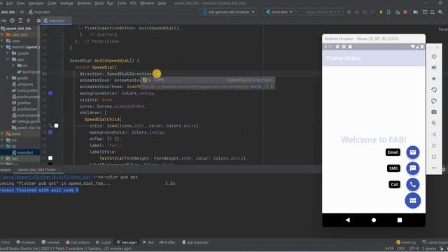This screenshot has height=252, width=448.
Task: Open the Terminal tool window
Action: click(x=50, y=242)
